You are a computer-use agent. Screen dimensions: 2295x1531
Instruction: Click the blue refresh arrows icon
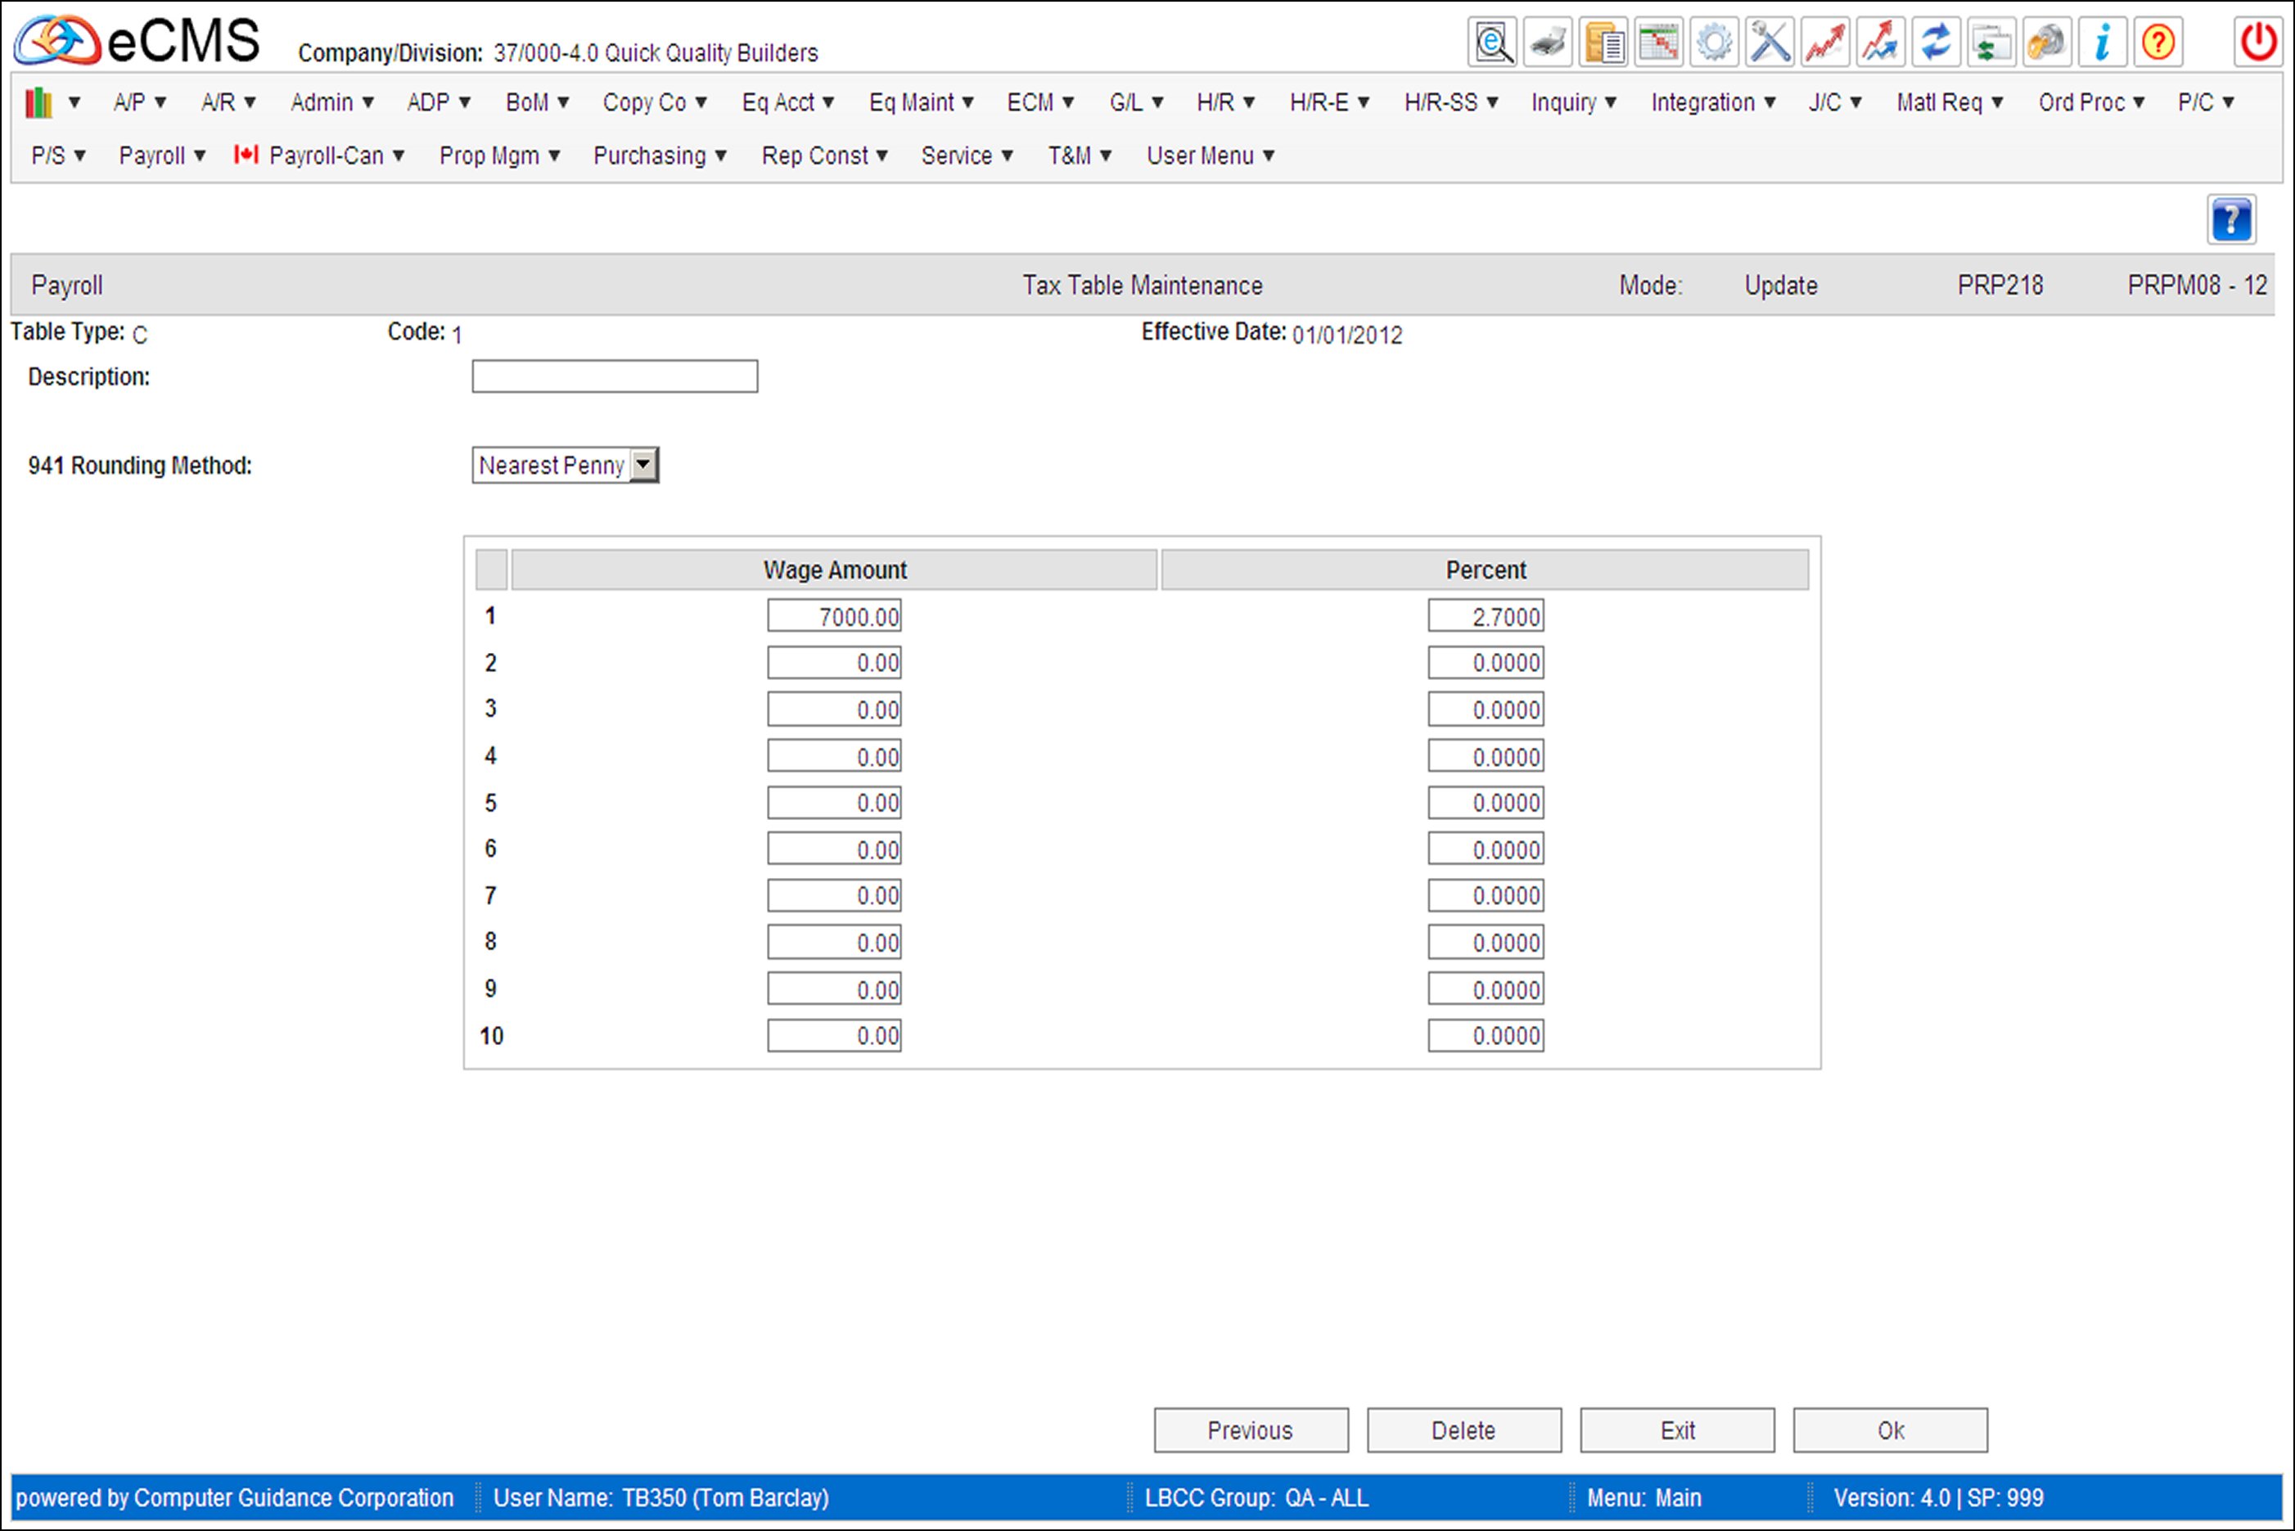click(x=1936, y=43)
